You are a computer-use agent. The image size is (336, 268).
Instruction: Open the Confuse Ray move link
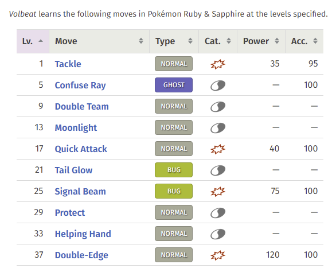point(80,85)
